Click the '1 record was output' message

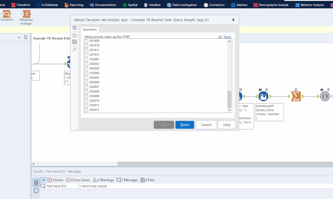click(x=93, y=186)
